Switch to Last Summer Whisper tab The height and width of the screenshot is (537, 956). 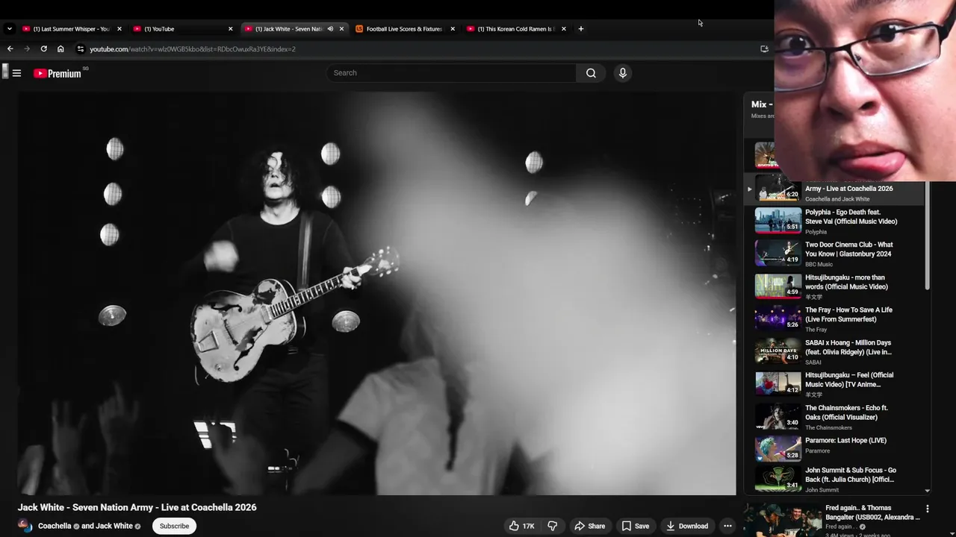coord(71,29)
